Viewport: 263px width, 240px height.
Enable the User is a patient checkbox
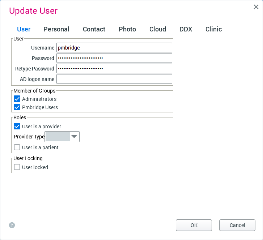[x=17, y=147]
